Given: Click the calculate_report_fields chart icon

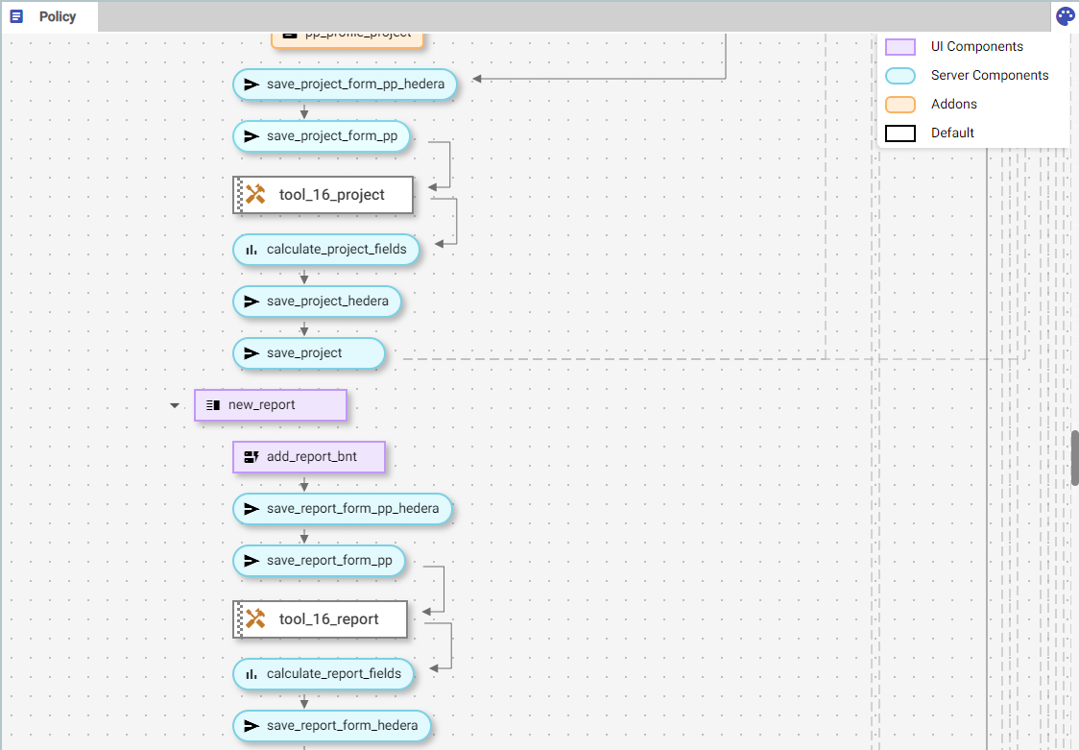Looking at the screenshot, I should pyautogui.click(x=252, y=674).
